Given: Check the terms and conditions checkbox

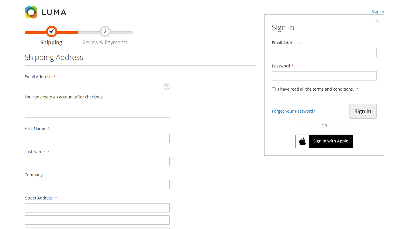Looking at the screenshot, I should tap(273, 89).
